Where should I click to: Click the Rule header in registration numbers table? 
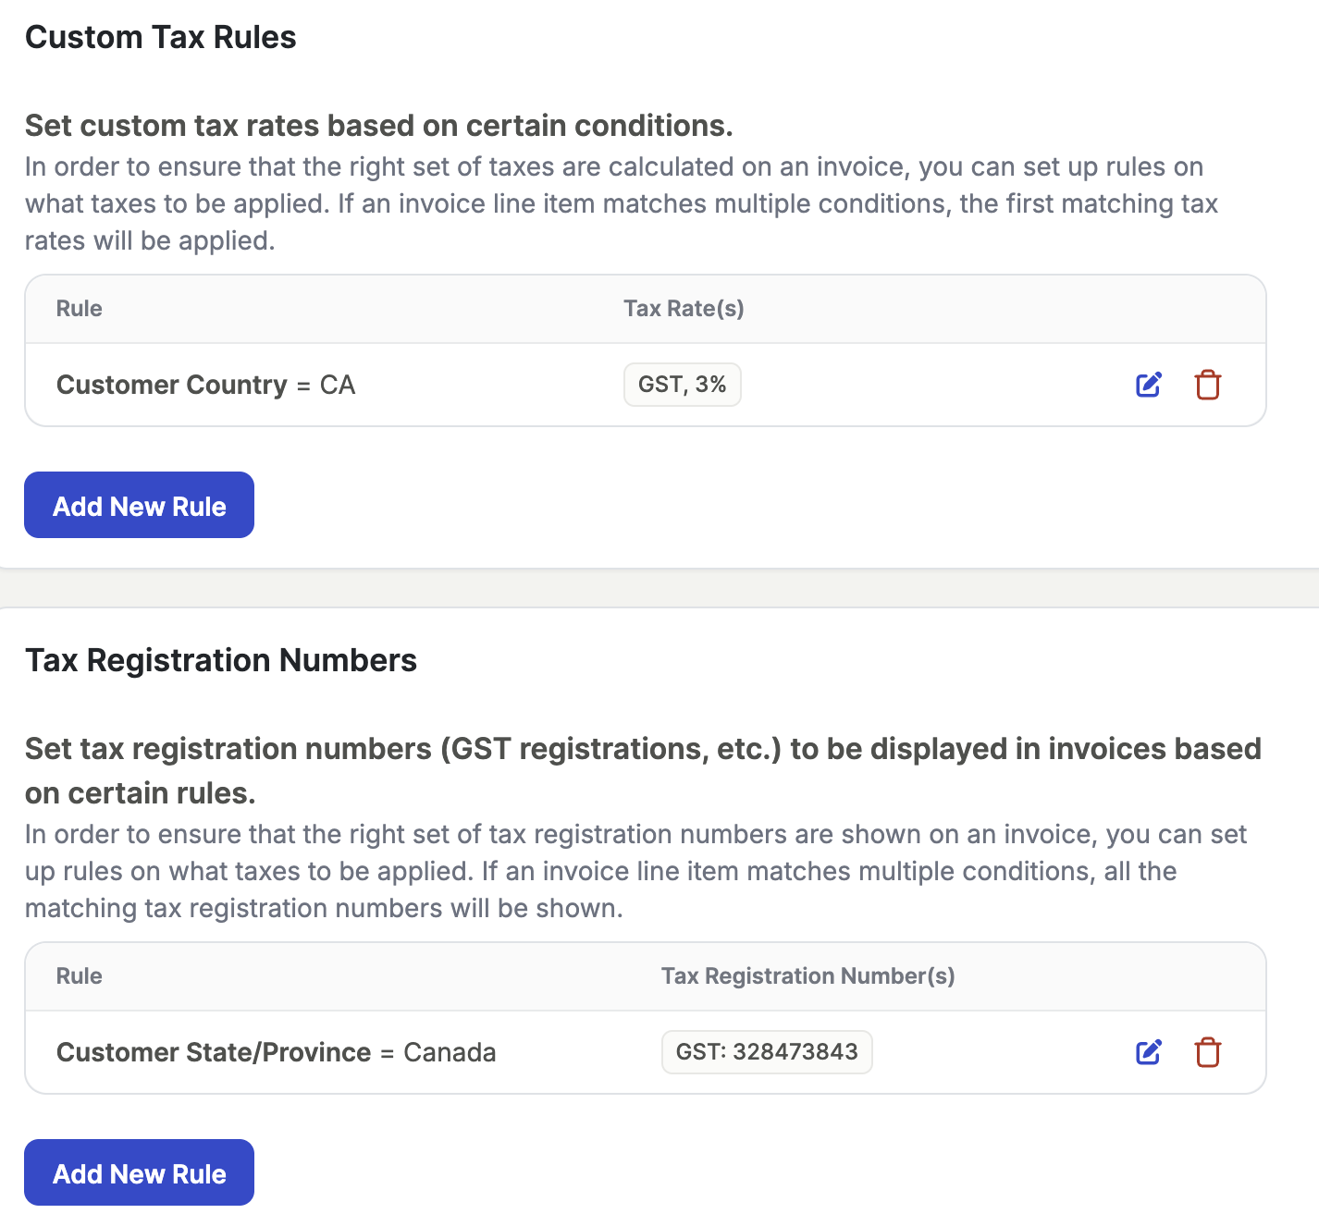(80, 976)
